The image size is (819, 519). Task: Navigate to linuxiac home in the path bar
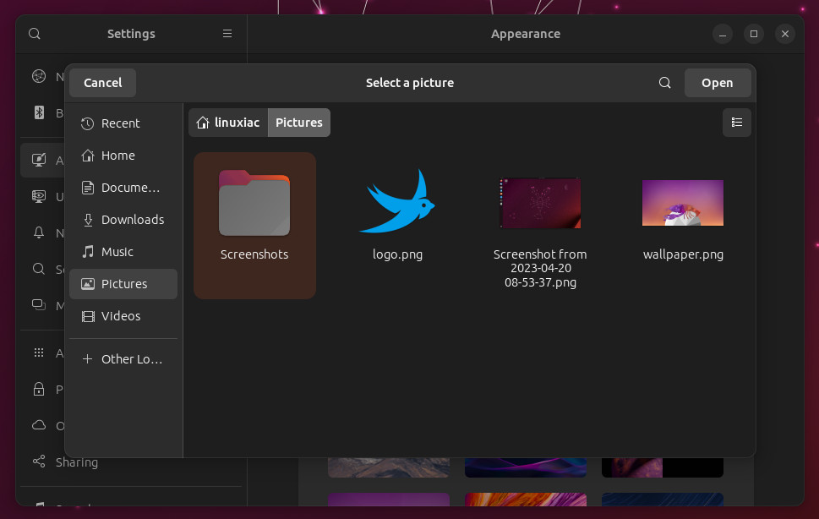pyautogui.click(x=228, y=123)
